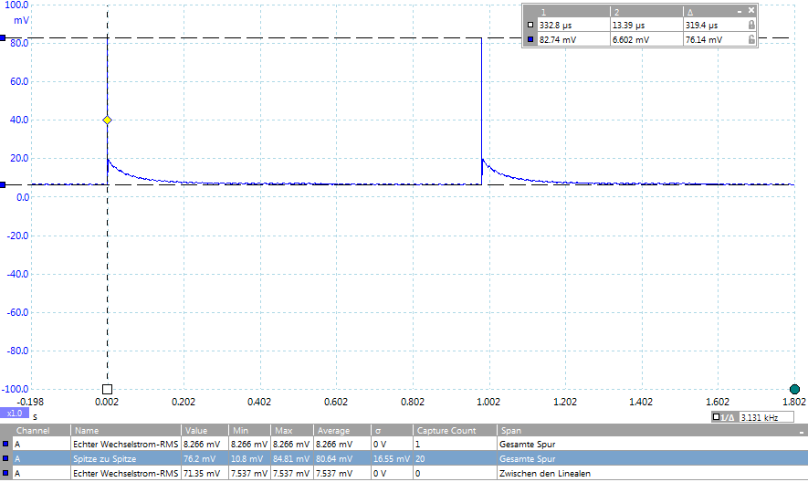This screenshot has width=808, height=482.
Task: Click the 6.602 mV ruler 2 value
Action: [x=631, y=39]
